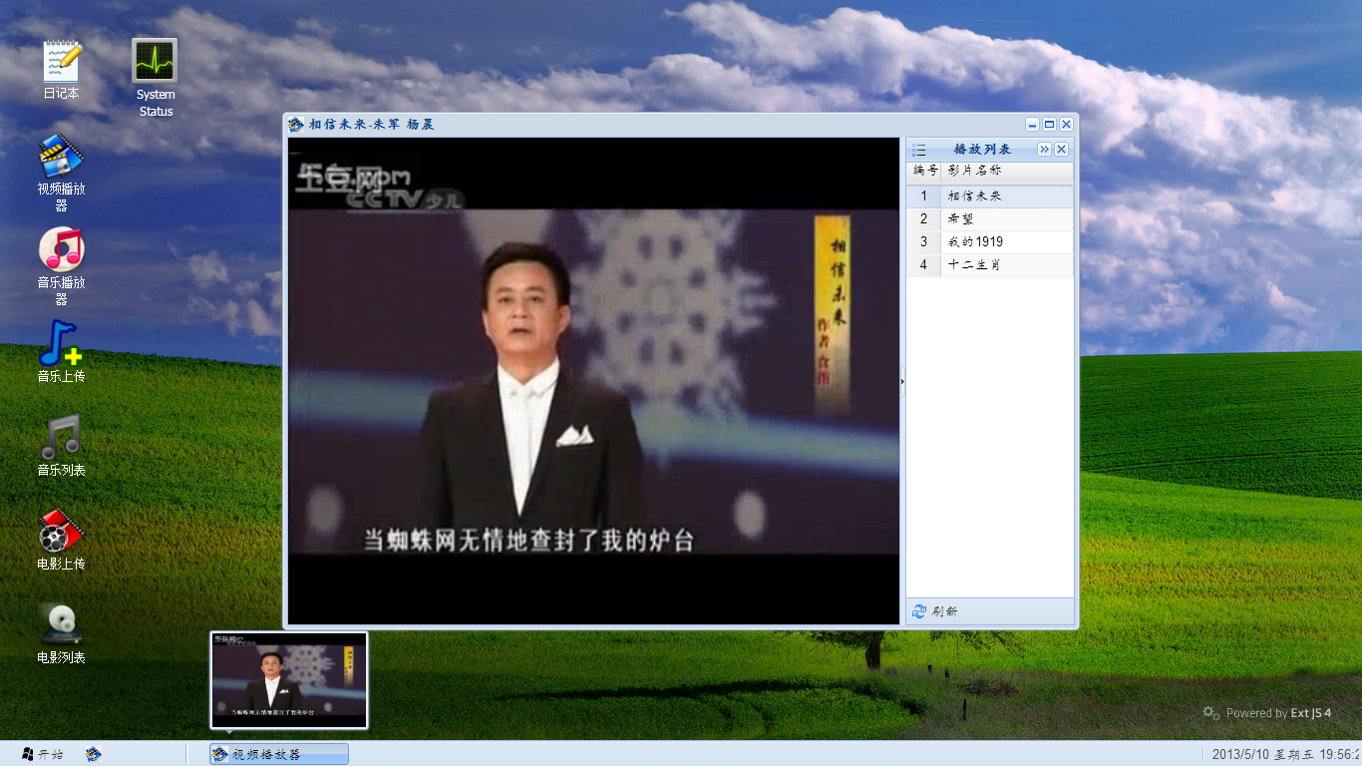Click the playing video area

[593, 381]
